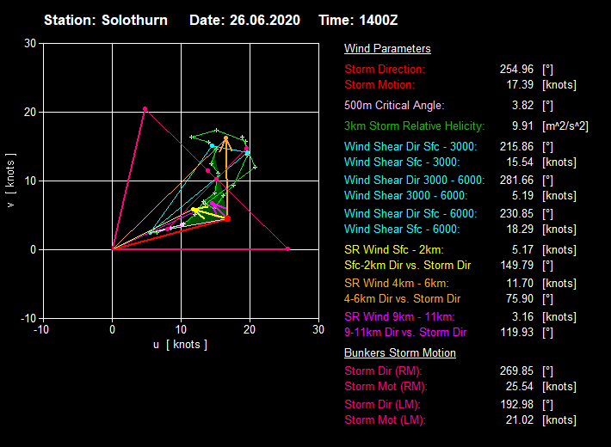Click the u [ knots ] axis label
This screenshot has height=447, width=611.
coord(180,345)
